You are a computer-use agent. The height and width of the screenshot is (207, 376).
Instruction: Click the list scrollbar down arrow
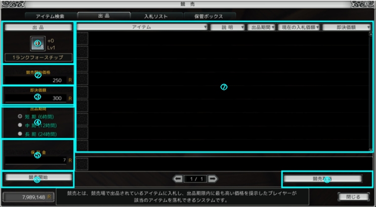(371, 150)
